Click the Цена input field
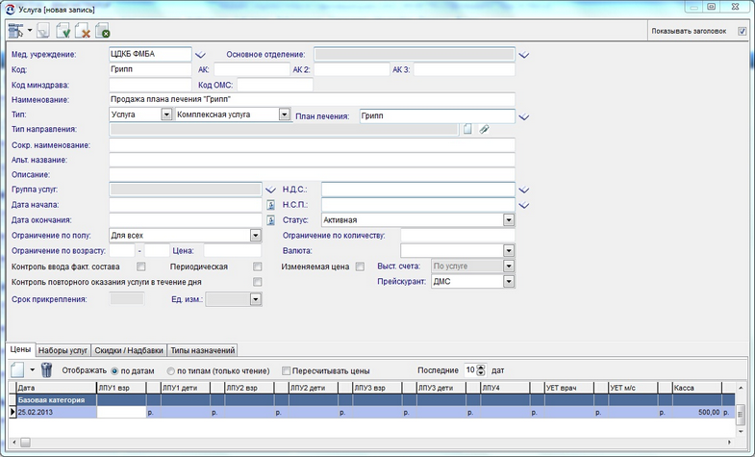The image size is (755, 457). (x=233, y=250)
